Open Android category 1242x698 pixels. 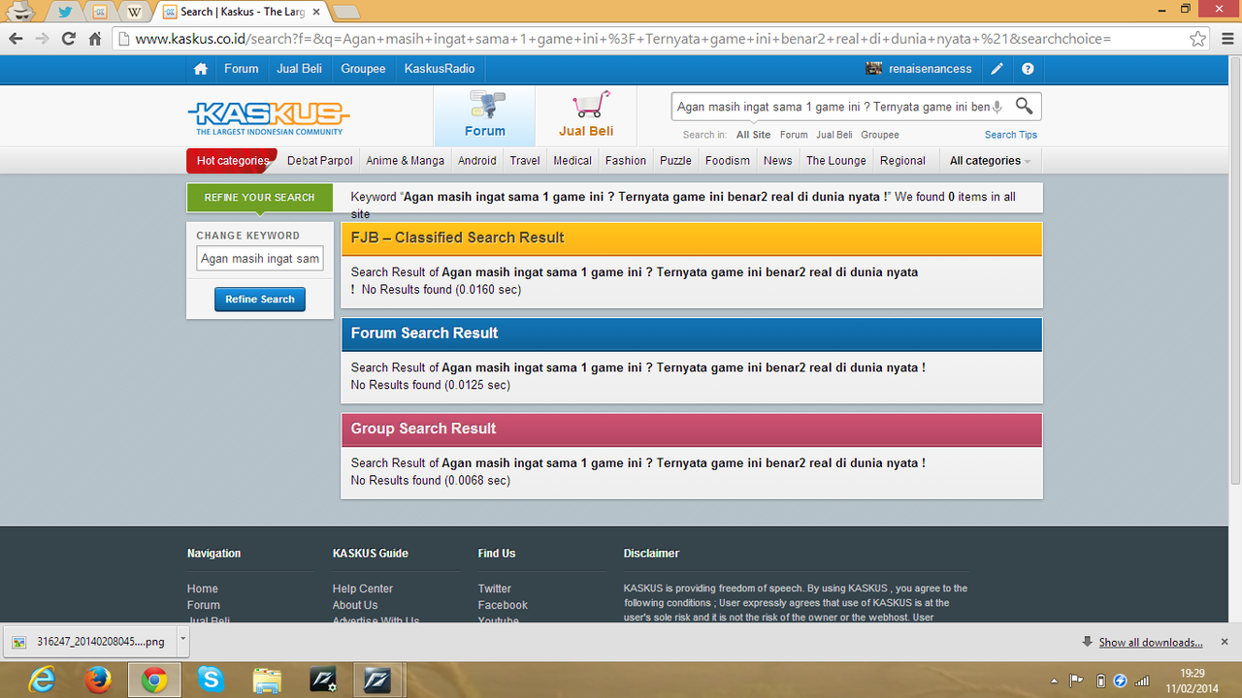(x=477, y=161)
